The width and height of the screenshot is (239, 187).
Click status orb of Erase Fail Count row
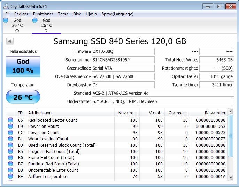point(10,157)
